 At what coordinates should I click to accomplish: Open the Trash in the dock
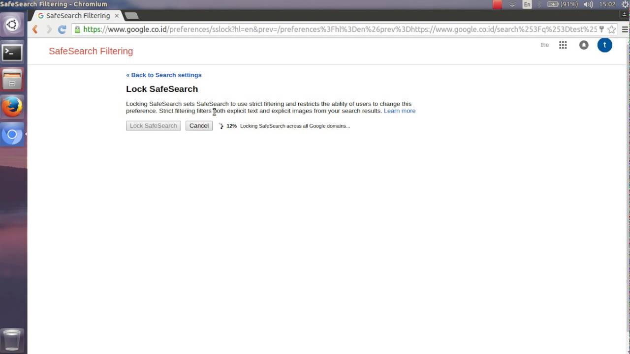(x=12, y=340)
